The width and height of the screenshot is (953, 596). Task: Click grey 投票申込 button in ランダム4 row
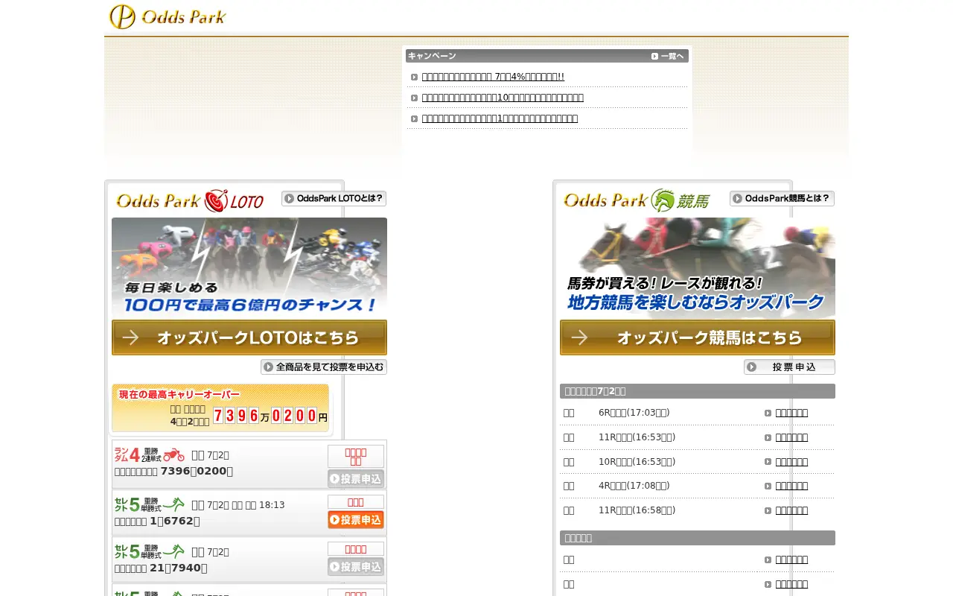[x=356, y=479]
